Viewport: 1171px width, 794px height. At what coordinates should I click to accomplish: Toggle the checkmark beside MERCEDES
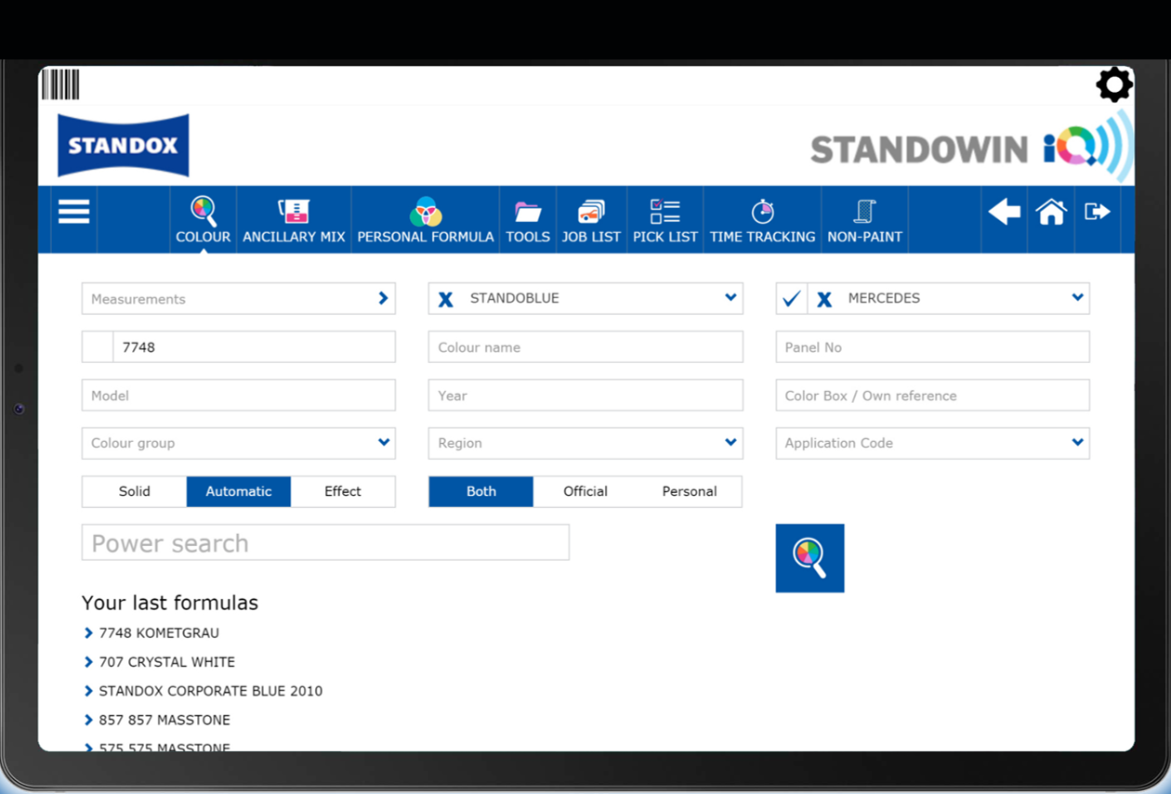tap(792, 298)
